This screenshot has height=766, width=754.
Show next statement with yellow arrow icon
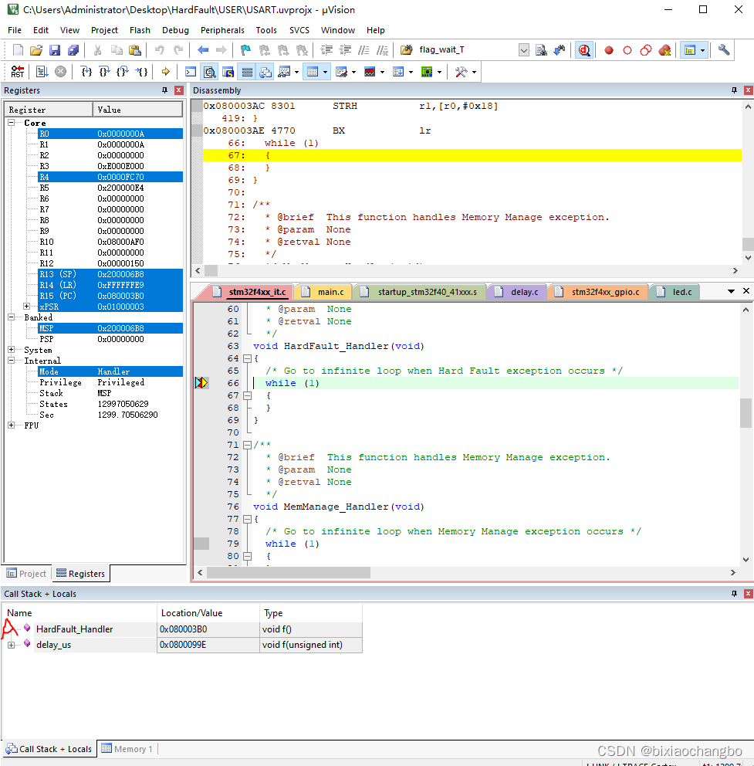click(x=166, y=72)
